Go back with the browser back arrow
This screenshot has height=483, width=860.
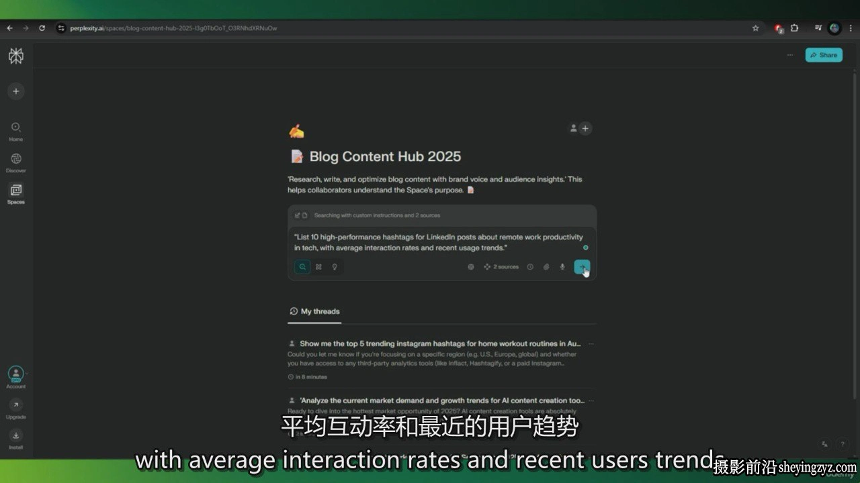pos(9,28)
